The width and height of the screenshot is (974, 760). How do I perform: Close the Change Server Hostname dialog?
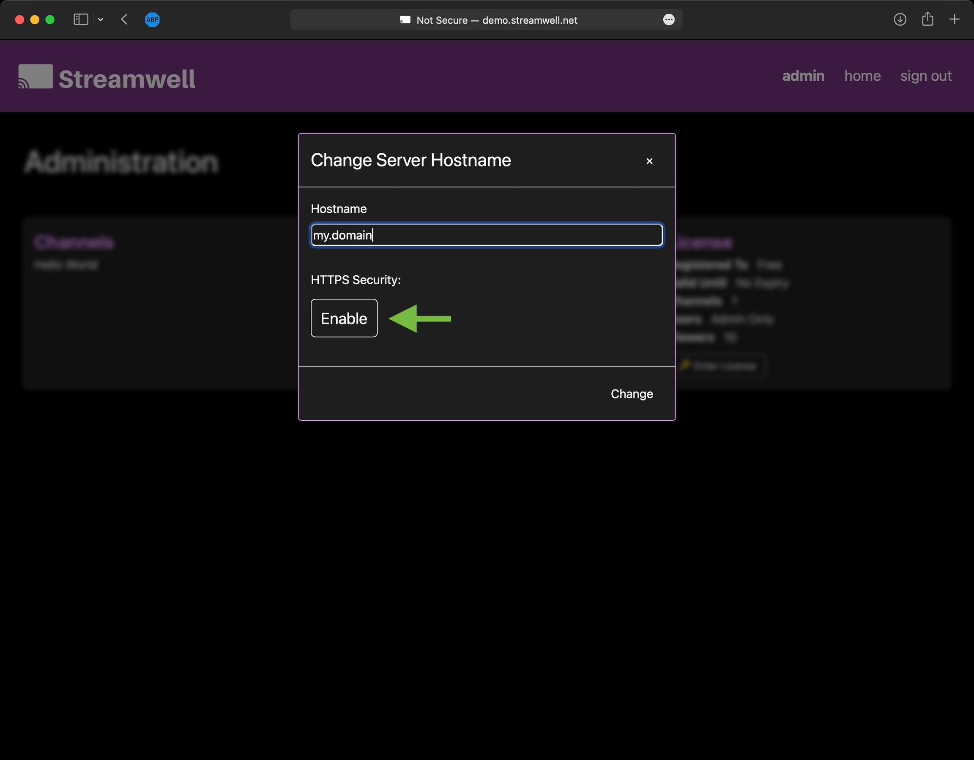tap(649, 161)
